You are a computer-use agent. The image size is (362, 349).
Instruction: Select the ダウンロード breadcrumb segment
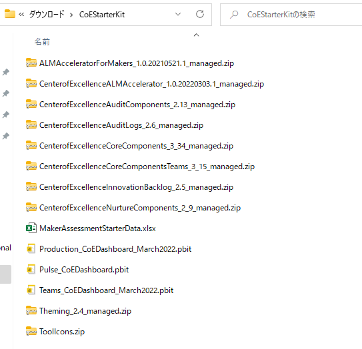[47, 14]
